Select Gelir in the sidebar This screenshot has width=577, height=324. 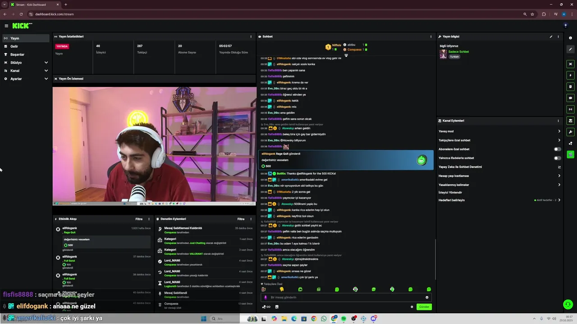(x=26, y=46)
